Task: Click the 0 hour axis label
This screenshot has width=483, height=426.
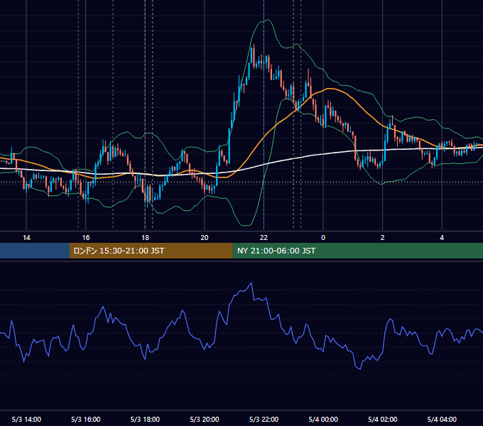Action: coord(323,238)
